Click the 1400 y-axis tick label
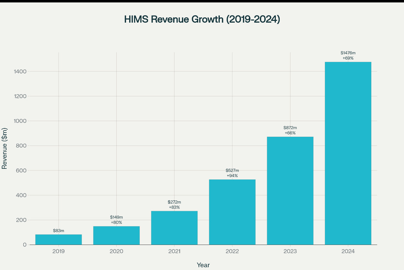 point(20,72)
